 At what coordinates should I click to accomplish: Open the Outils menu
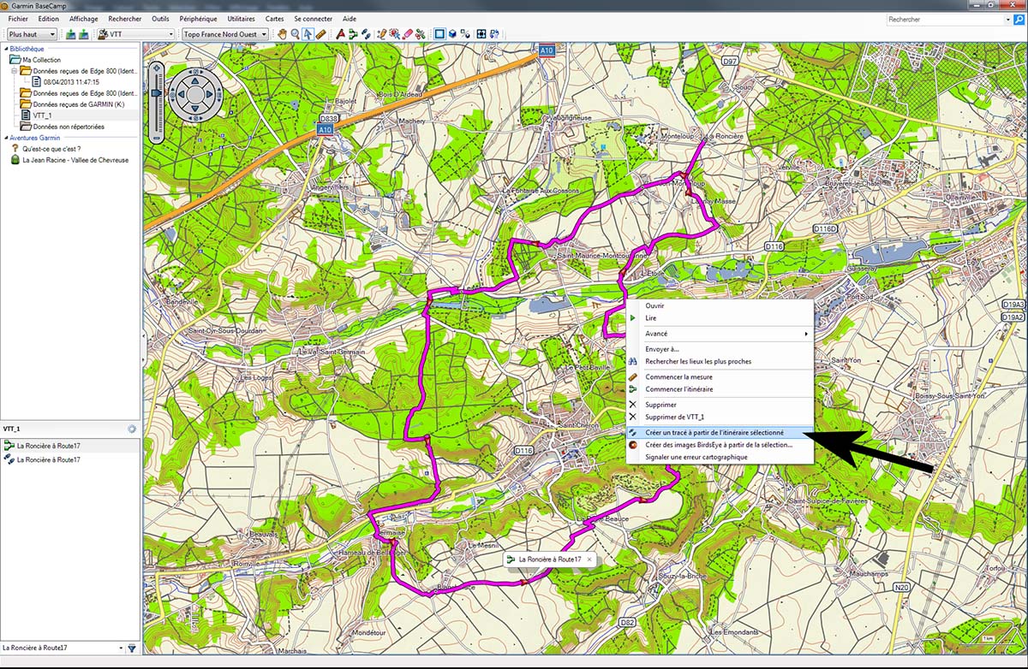pyautogui.click(x=160, y=19)
